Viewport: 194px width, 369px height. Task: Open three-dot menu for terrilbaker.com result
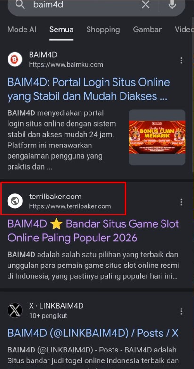pyautogui.click(x=181, y=202)
